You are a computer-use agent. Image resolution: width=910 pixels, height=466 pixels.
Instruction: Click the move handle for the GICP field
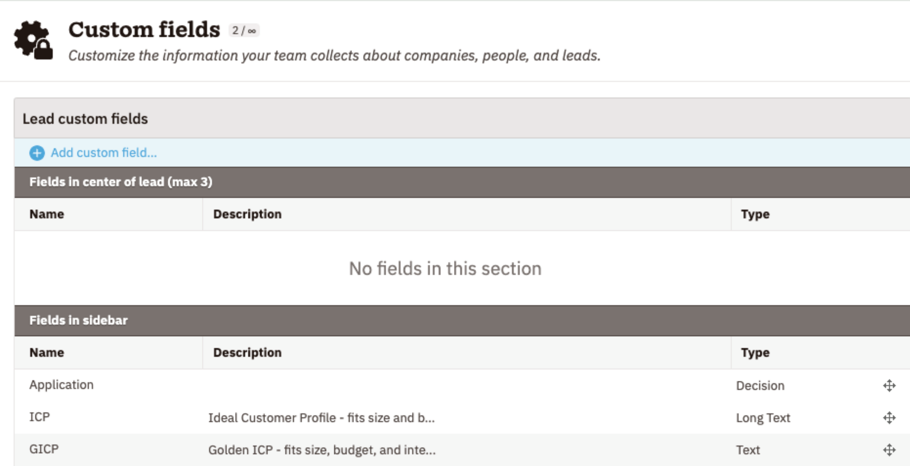(x=890, y=449)
